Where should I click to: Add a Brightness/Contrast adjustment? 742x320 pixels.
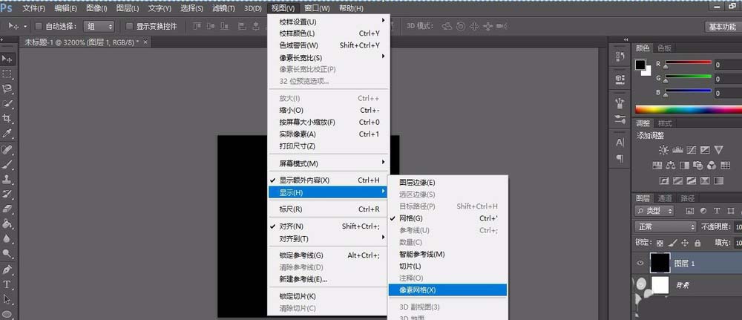point(663,150)
